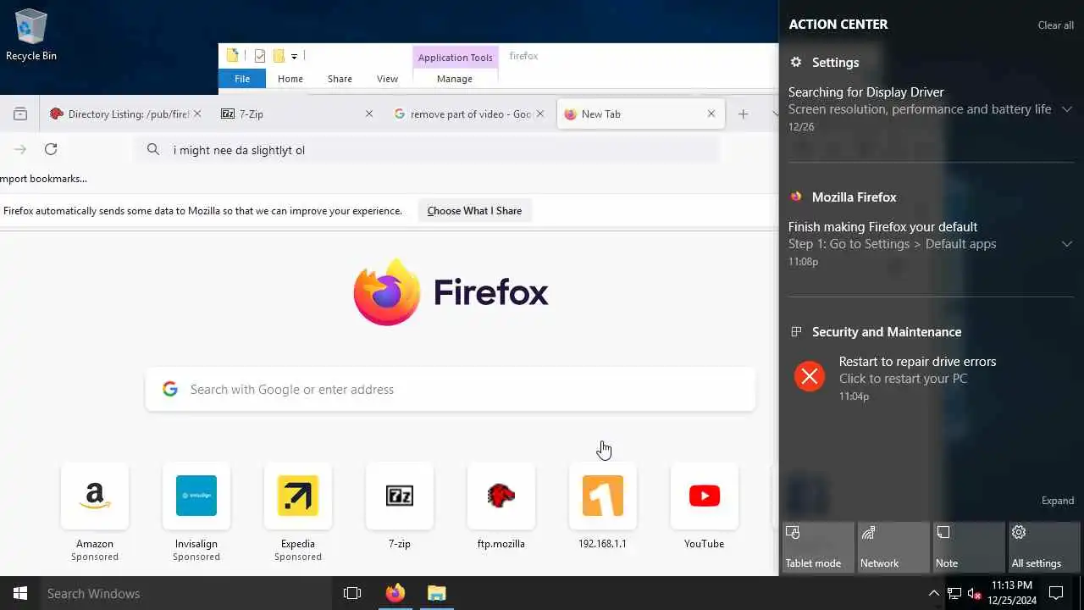Click the Firefox View icon
Viewport: 1084px width, 610px height.
click(x=20, y=114)
